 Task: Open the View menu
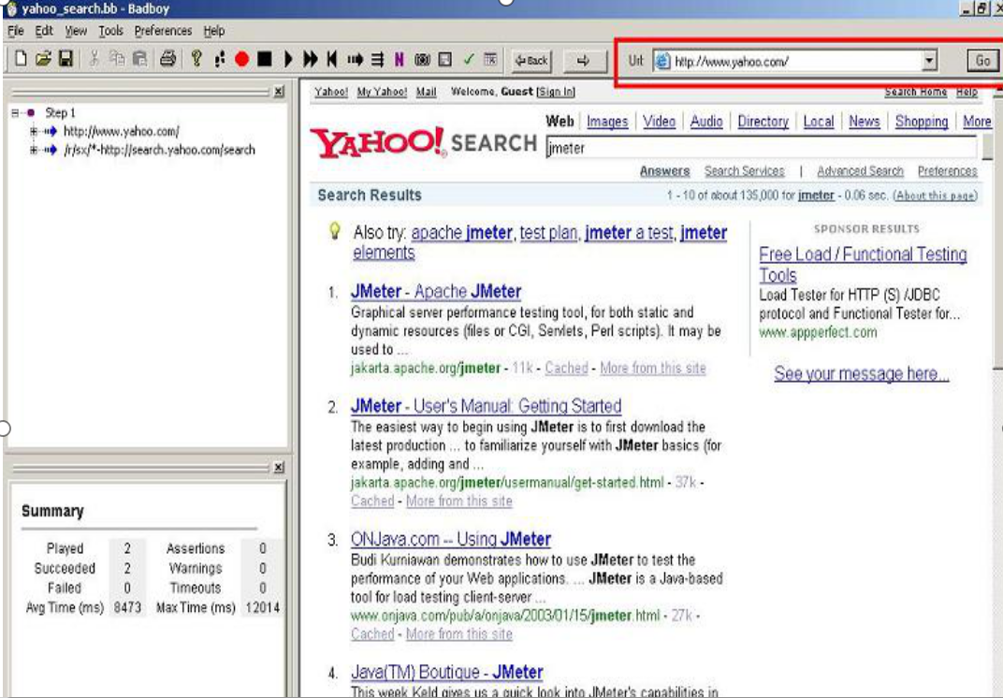(x=76, y=31)
